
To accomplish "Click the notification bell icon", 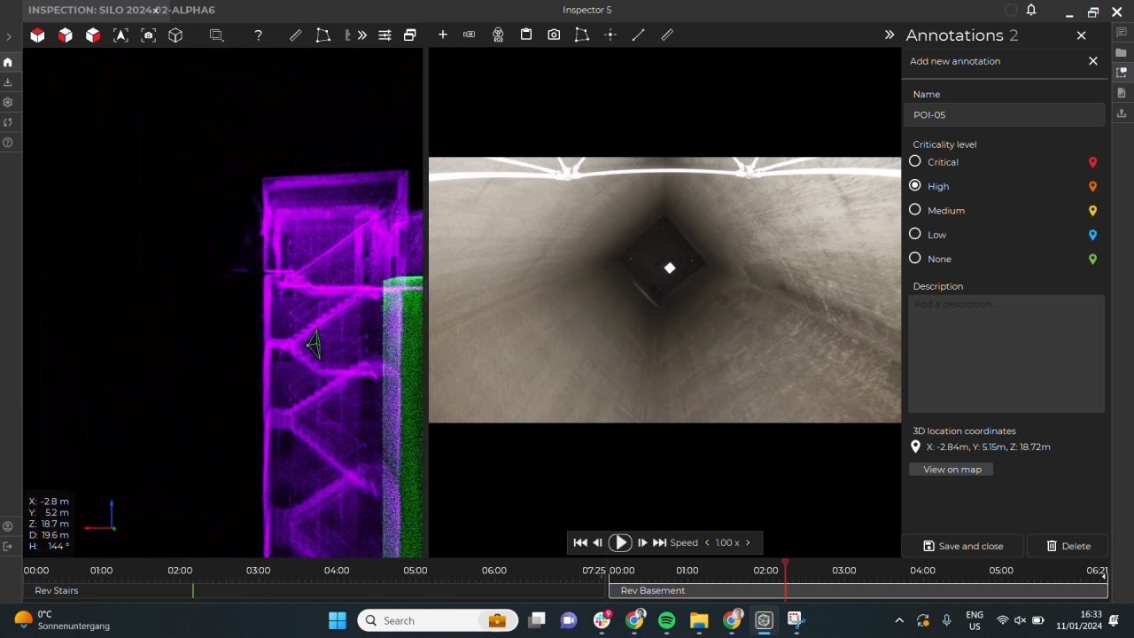I will [x=1031, y=11].
